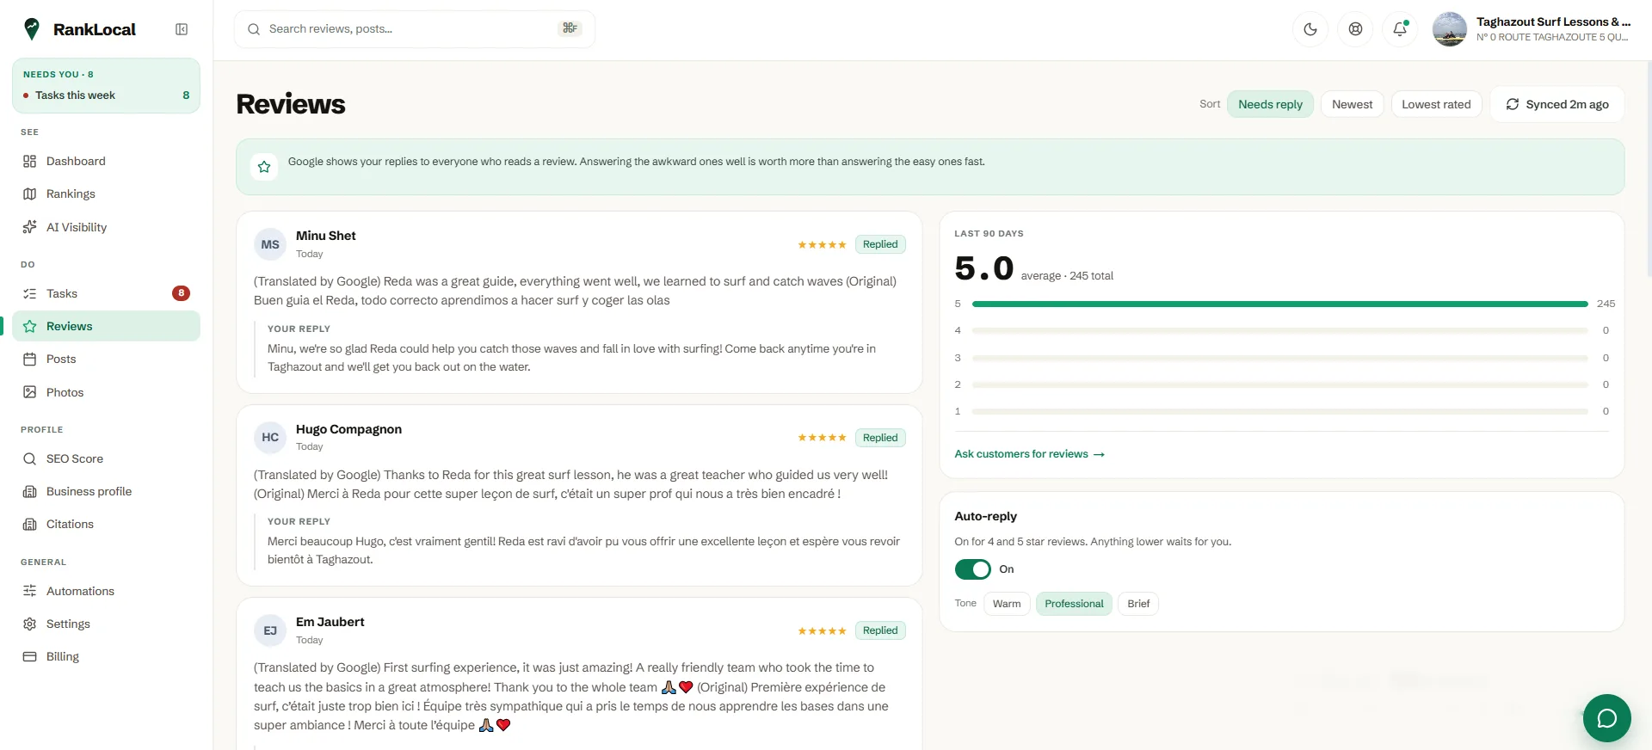Click the HC reviewer initials avatar
Viewport: 1652px width, 750px height.
point(270,437)
